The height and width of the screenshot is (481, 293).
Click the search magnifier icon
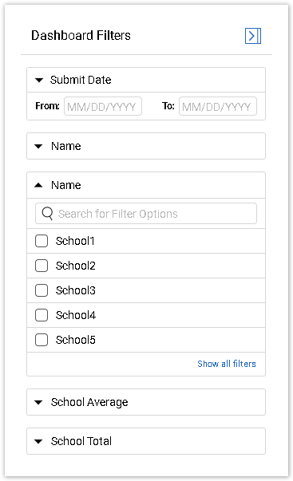click(x=48, y=214)
